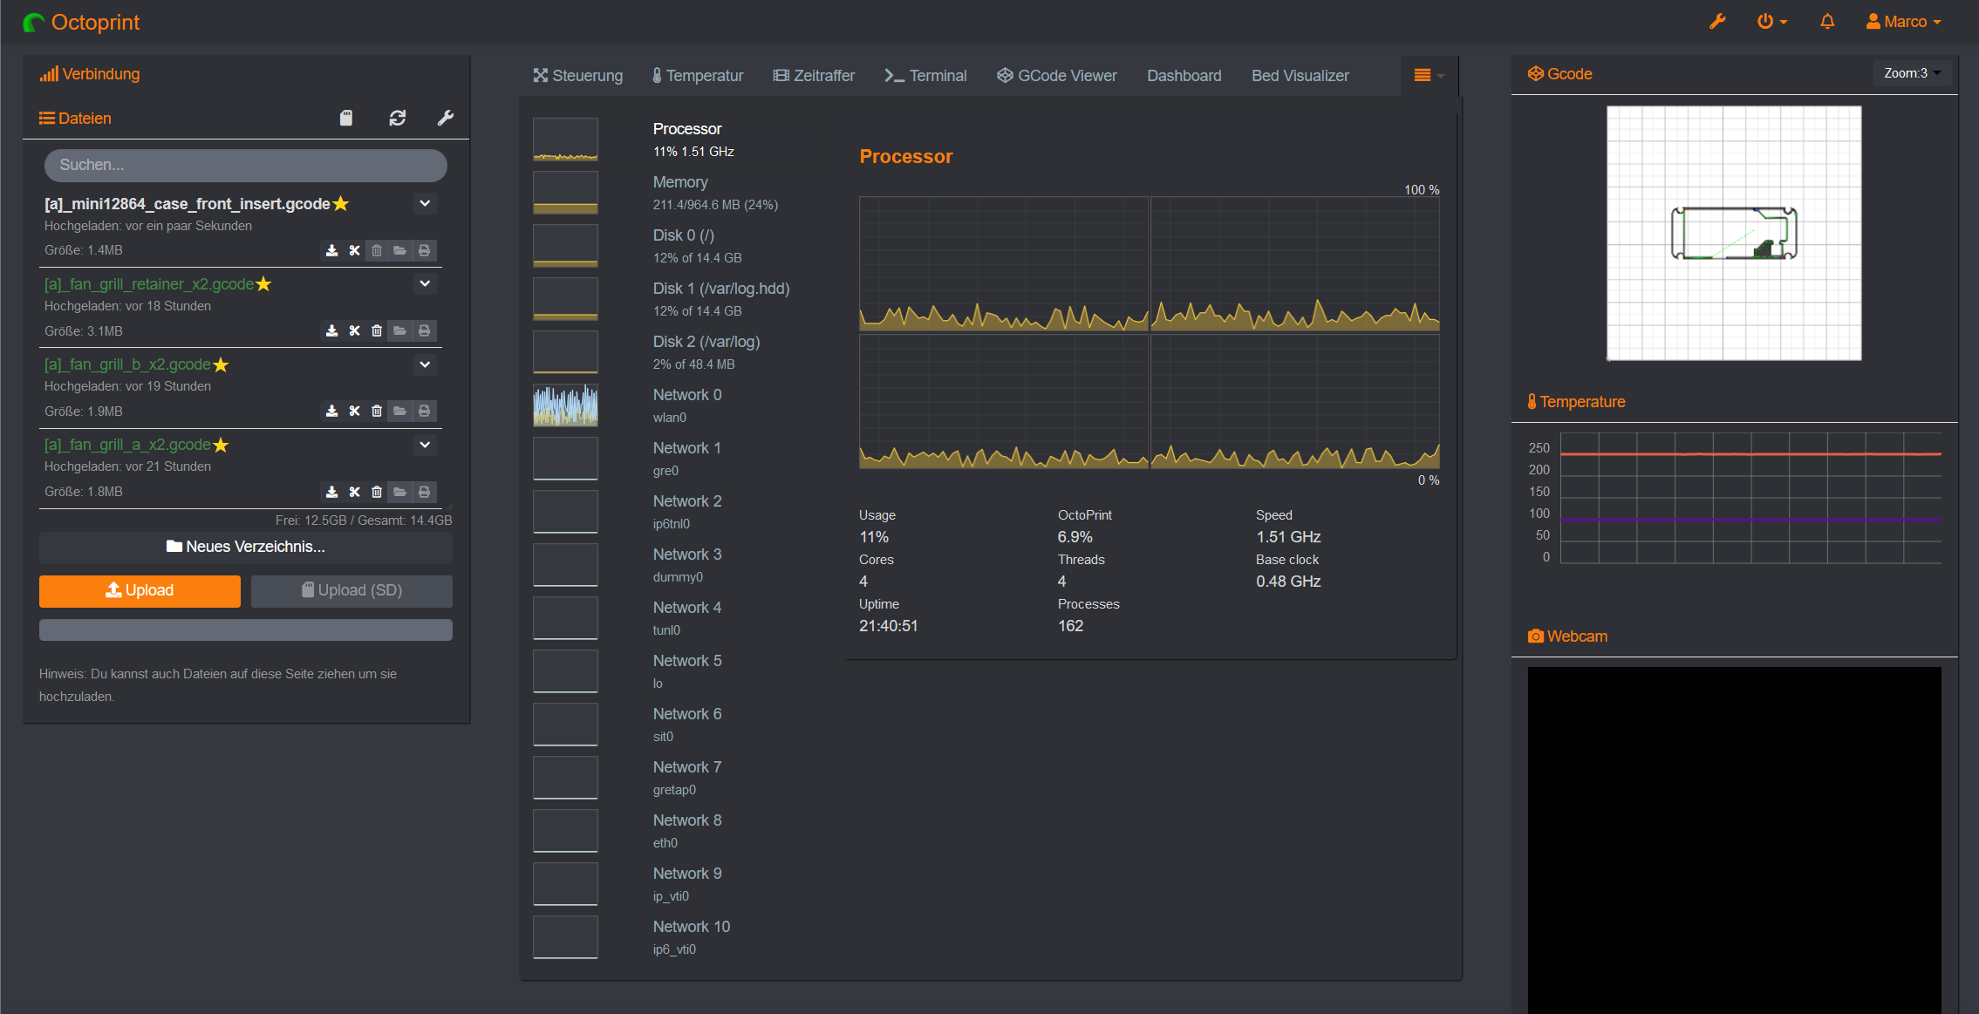
Task: Switch to the Terminal tab
Action: (x=925, y=75)
